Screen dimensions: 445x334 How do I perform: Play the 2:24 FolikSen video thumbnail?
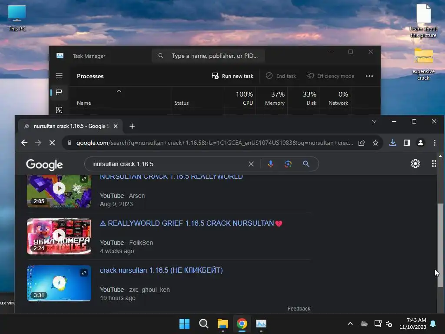pos(59,236)
